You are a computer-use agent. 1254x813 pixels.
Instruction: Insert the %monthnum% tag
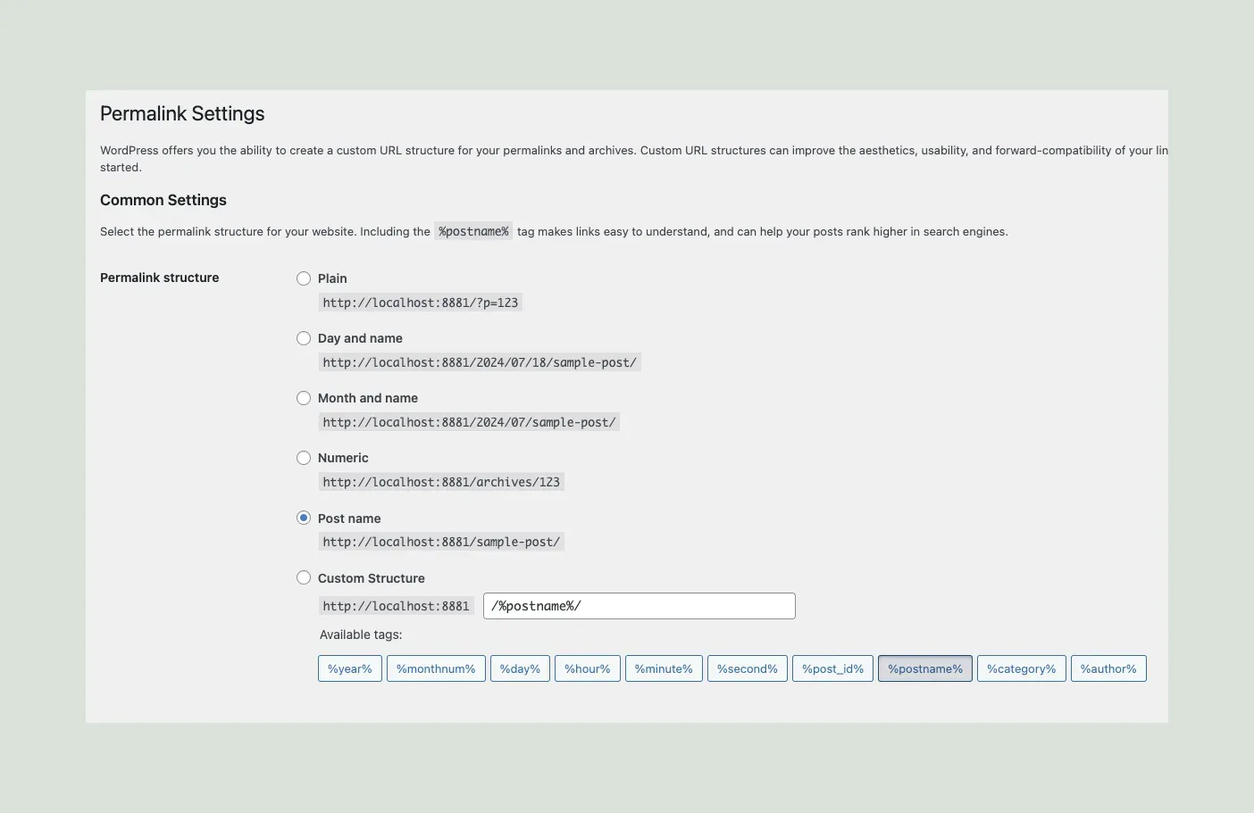tap(436, 668)
